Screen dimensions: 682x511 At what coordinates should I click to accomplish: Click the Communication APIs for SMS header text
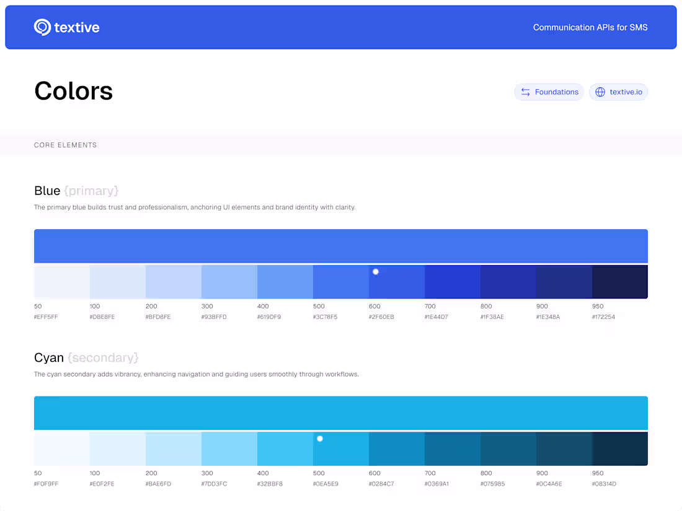[x=590, y=27]
